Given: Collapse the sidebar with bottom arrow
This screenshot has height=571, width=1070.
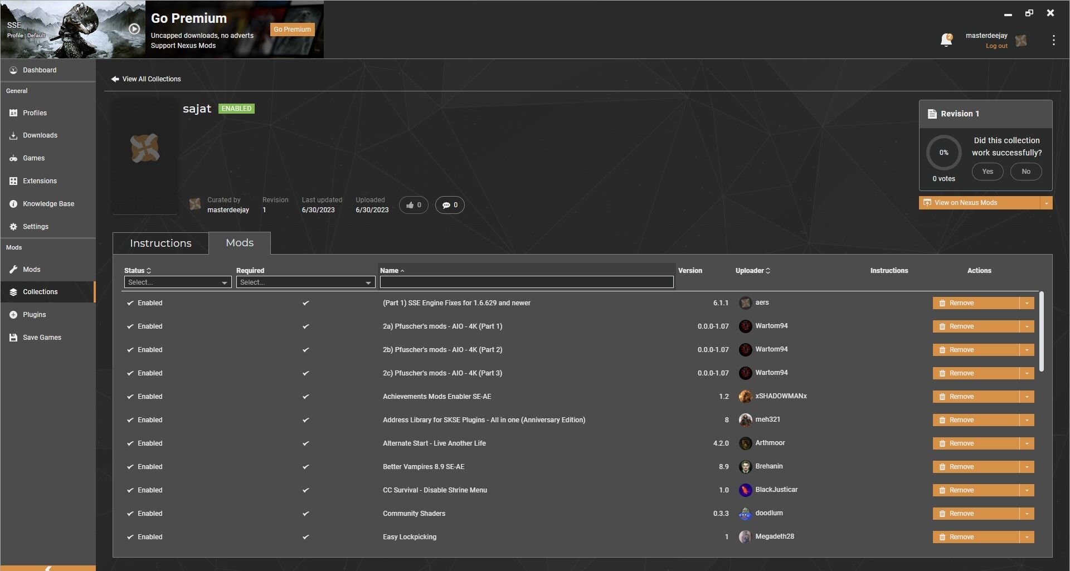Looking at the screenshot, I should (x=48, y=568).
